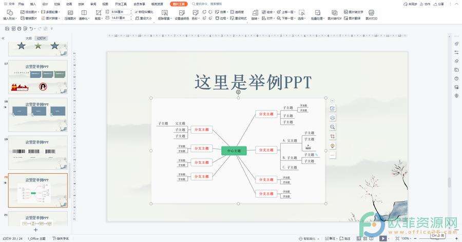This screenshot has width=462, height=242.
Task: Click the 图片转文字 button
Action: [x=354, y=12]
